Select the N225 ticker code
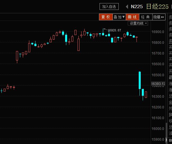The image size is (172, 144). [137, 6]
